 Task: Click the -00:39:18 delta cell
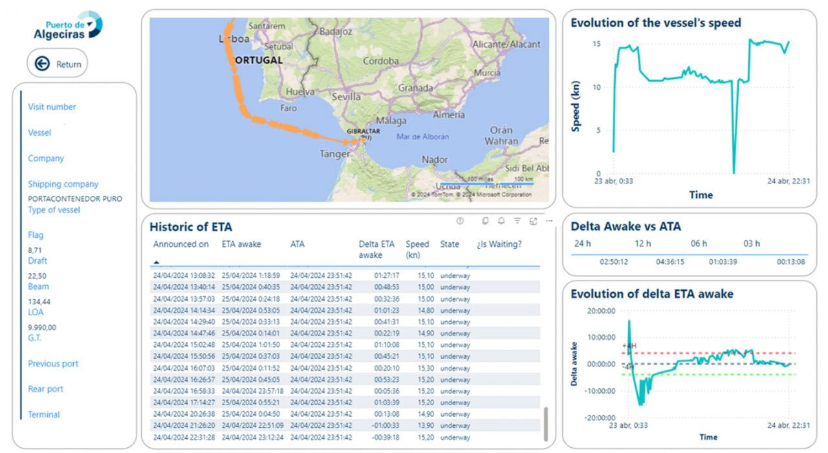(x=384, y=437)
